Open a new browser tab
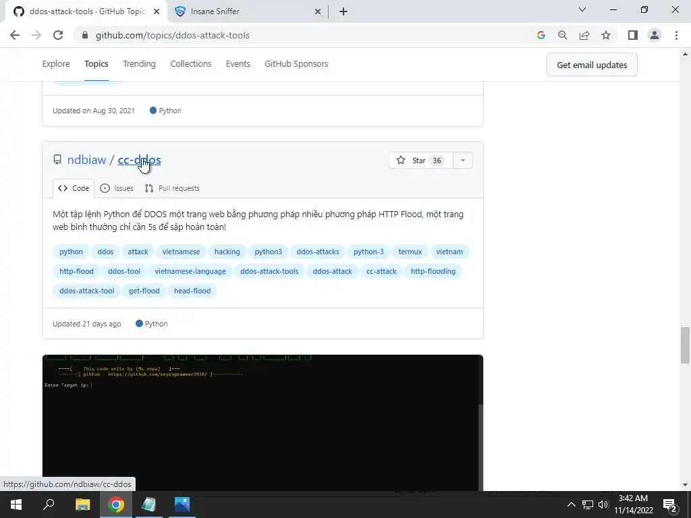 coord(343,11)
